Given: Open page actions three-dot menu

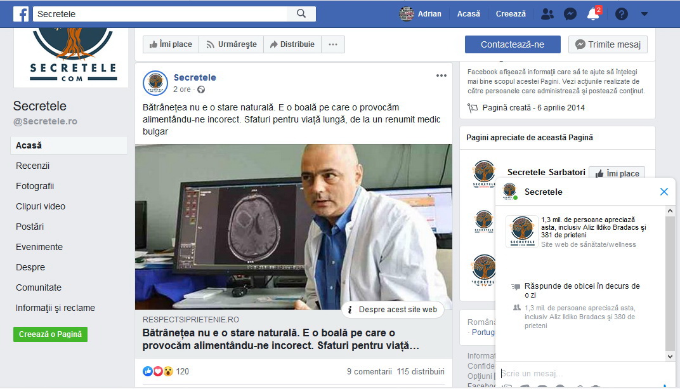Looking at the screenshot, I should click(333, 44).
